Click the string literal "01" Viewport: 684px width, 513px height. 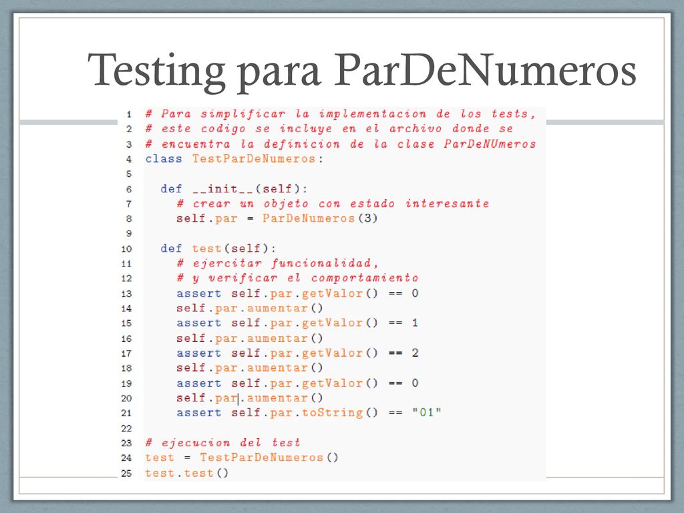(426, 412)
